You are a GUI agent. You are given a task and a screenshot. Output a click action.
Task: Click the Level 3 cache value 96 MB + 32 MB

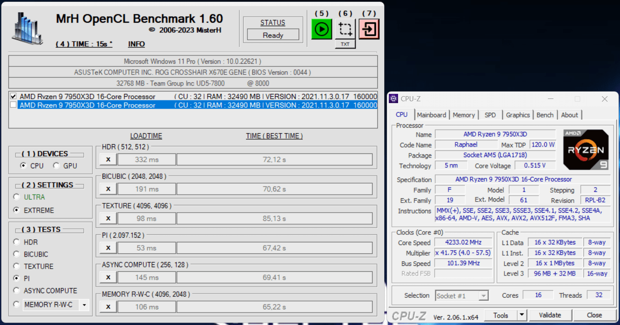555,273
